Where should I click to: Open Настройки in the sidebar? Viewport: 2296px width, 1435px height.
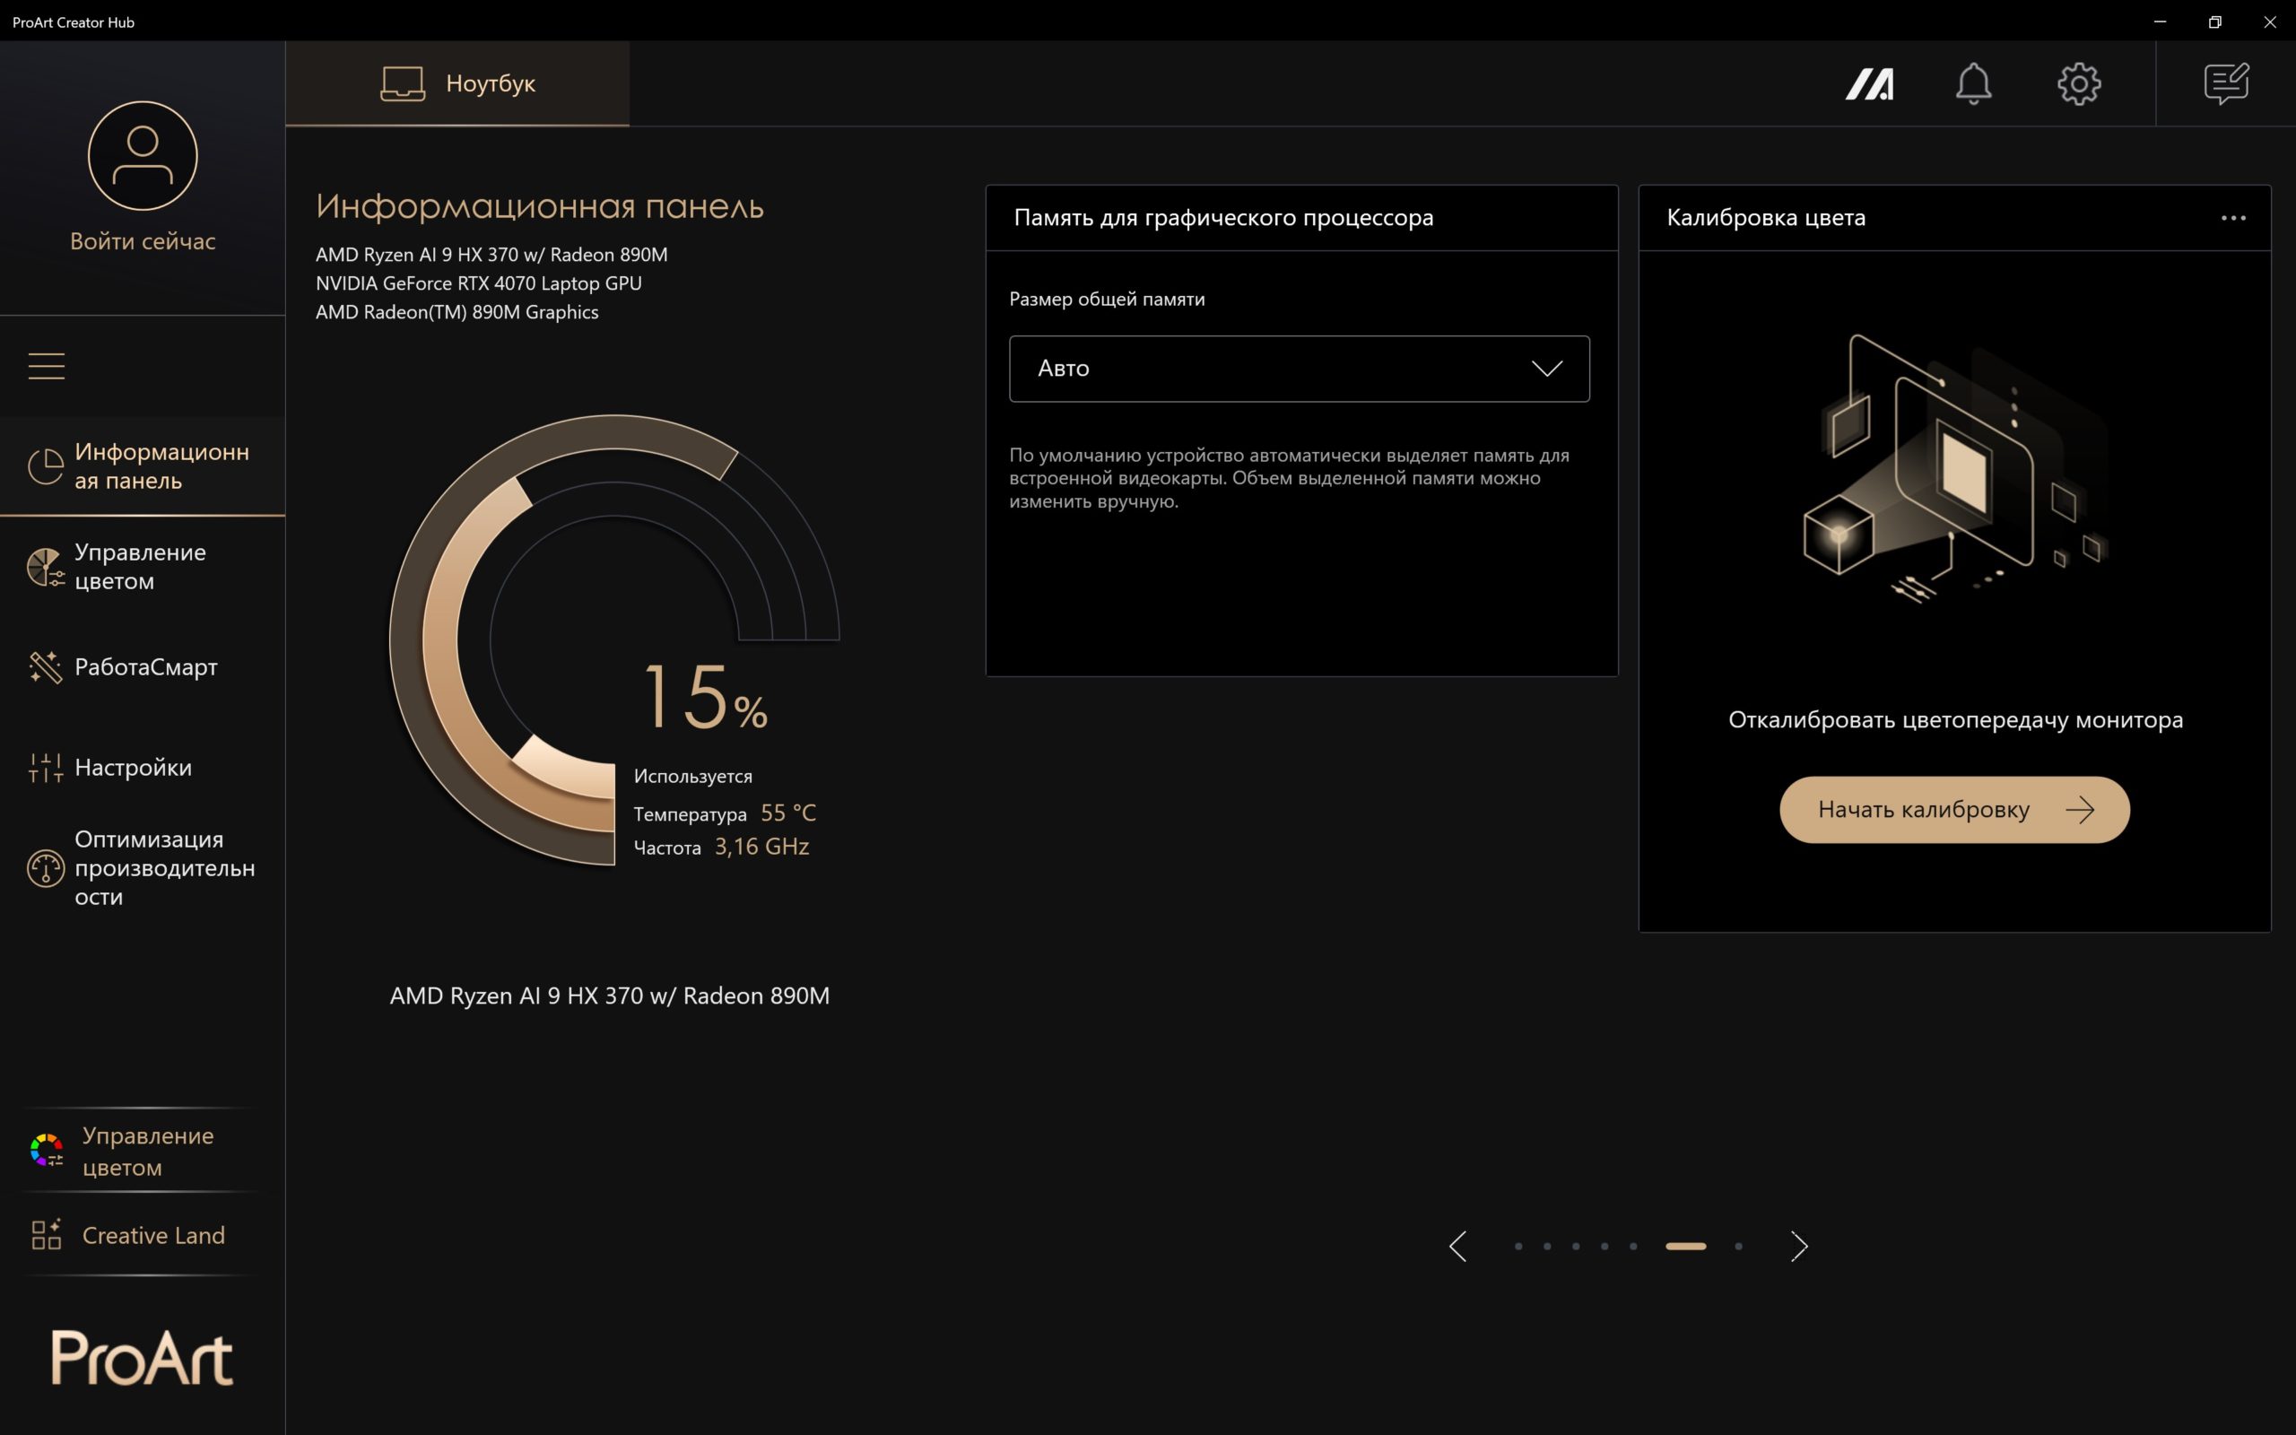(143, 767)
